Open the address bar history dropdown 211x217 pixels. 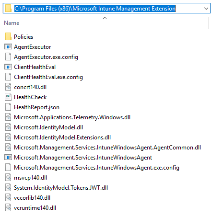(206, 8)
